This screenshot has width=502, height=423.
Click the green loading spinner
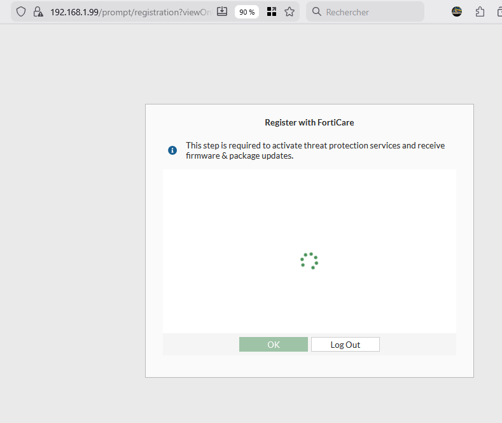point(309,261)
